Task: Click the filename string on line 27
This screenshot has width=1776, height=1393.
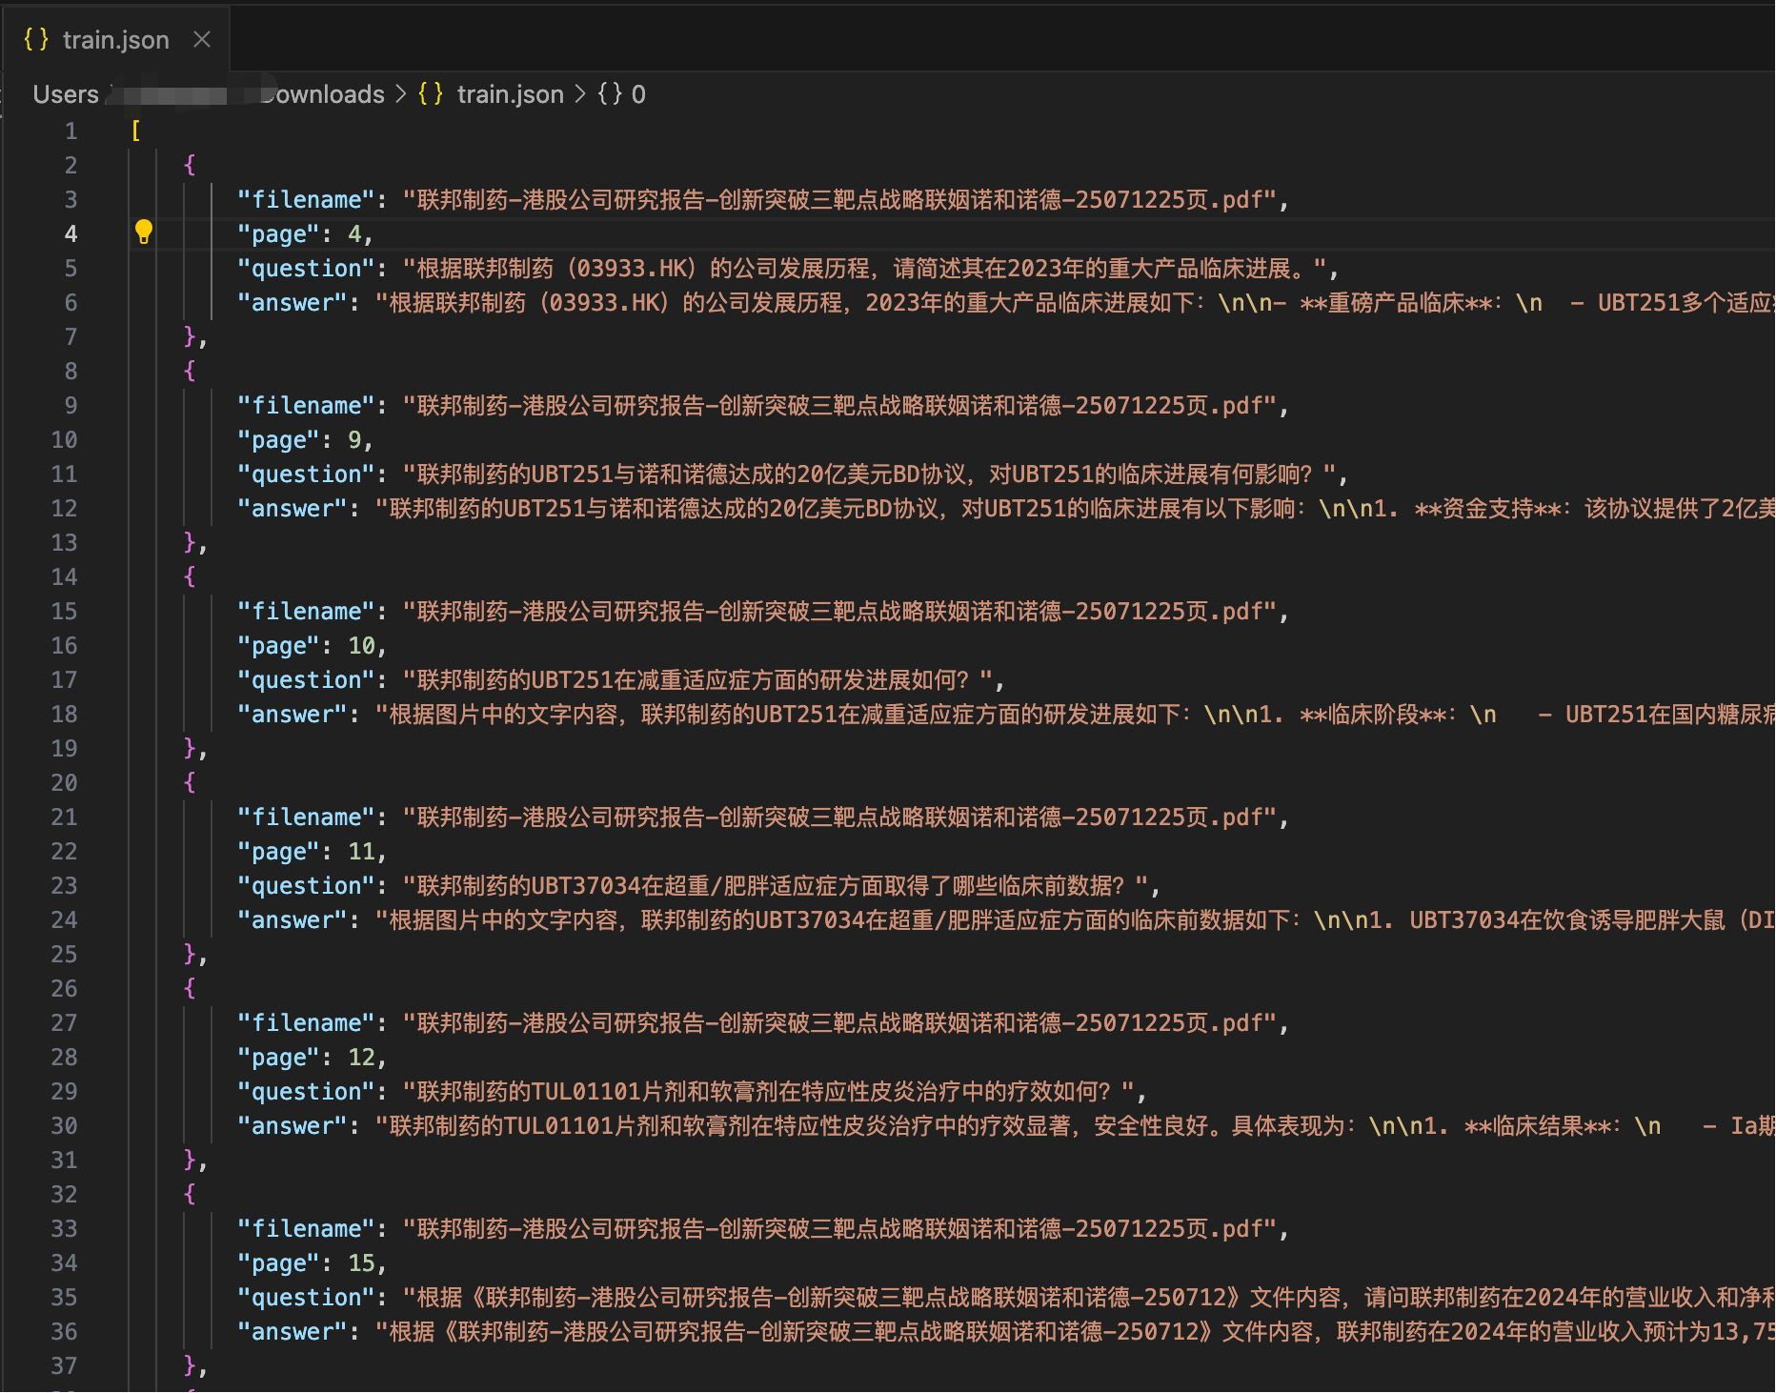Action: (839, 1023)
